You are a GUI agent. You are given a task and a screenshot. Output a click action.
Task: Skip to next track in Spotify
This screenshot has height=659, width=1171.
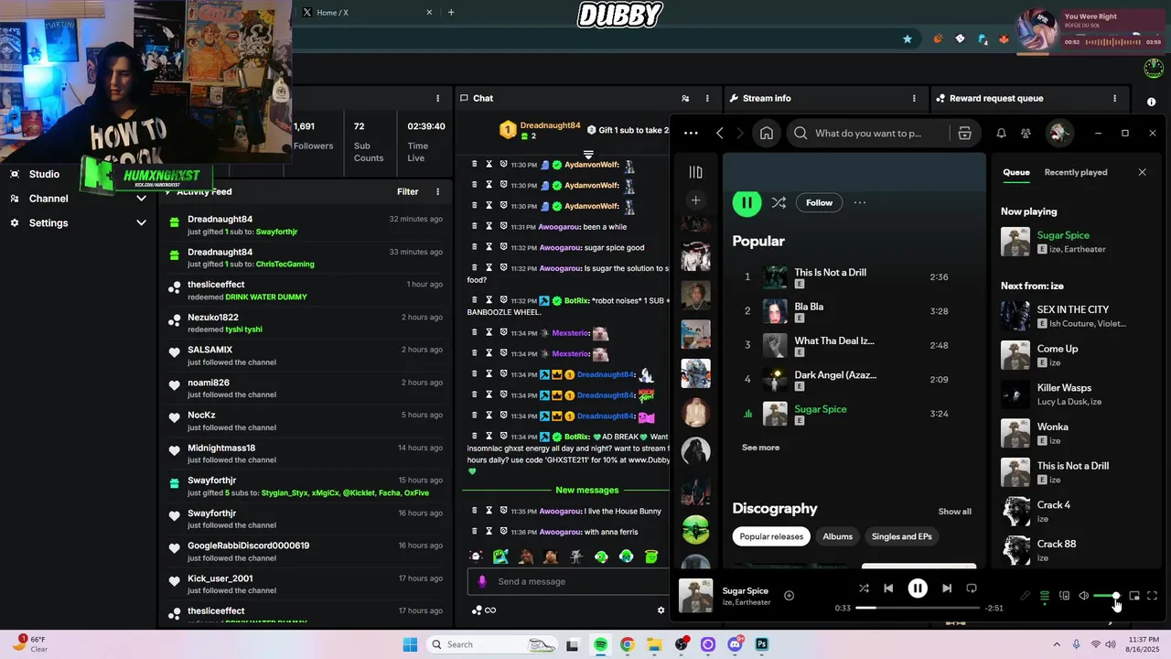(947, 589)
